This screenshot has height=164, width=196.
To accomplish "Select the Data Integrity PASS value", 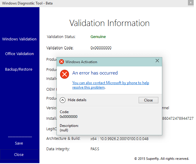I will [95, 149].
